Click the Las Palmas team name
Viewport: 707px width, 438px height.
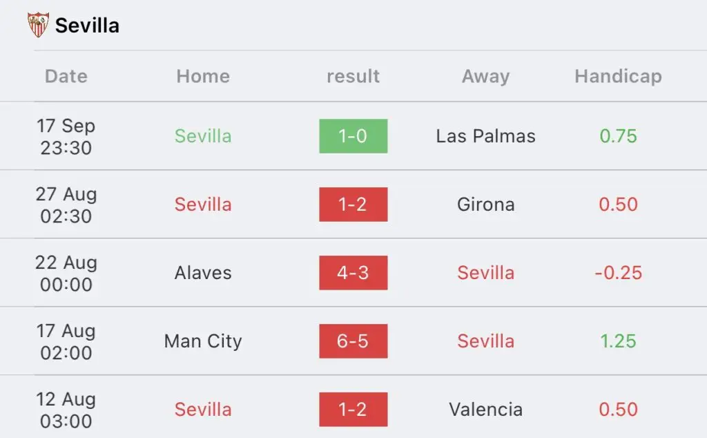485,136
